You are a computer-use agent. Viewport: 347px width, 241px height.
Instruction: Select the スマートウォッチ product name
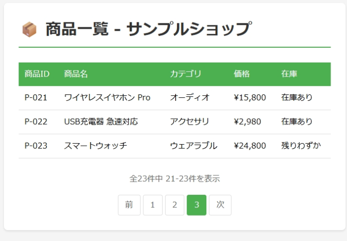click(95, 146)
